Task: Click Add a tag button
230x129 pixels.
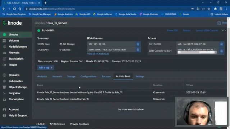Action: point(46,68)
